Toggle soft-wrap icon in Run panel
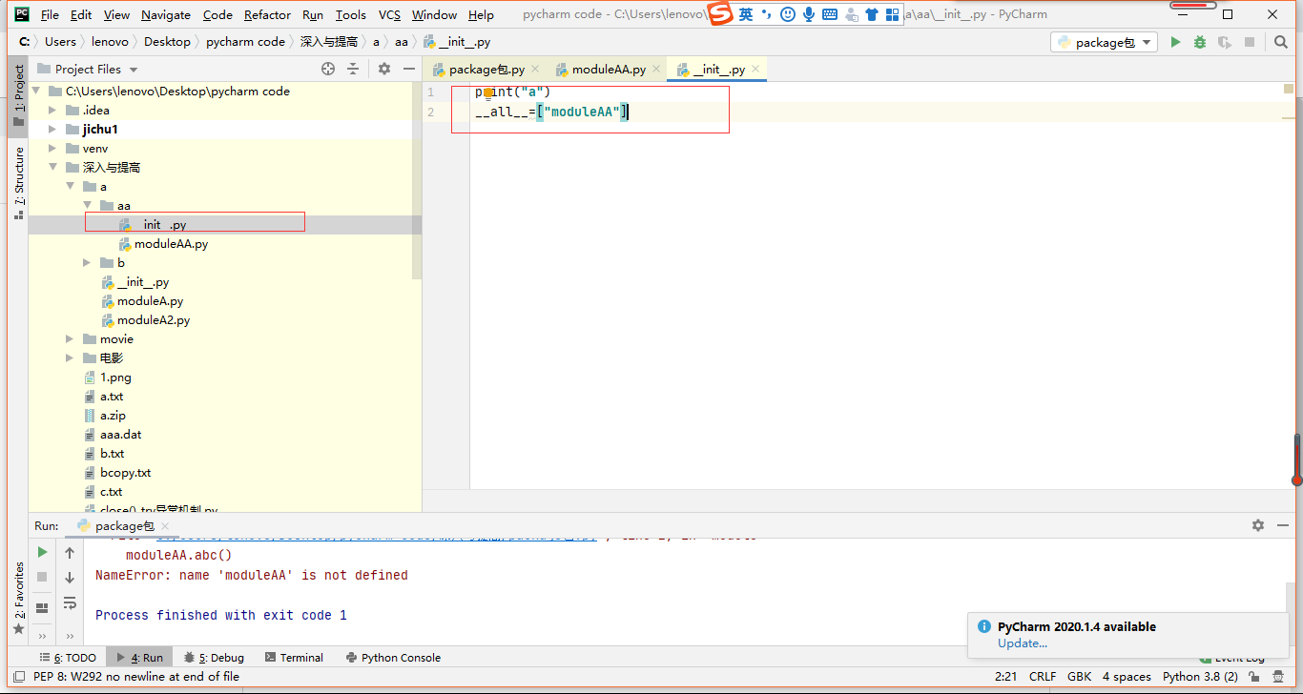The height and width of the screenshot is (694, 1303). [x=70, y=602]
